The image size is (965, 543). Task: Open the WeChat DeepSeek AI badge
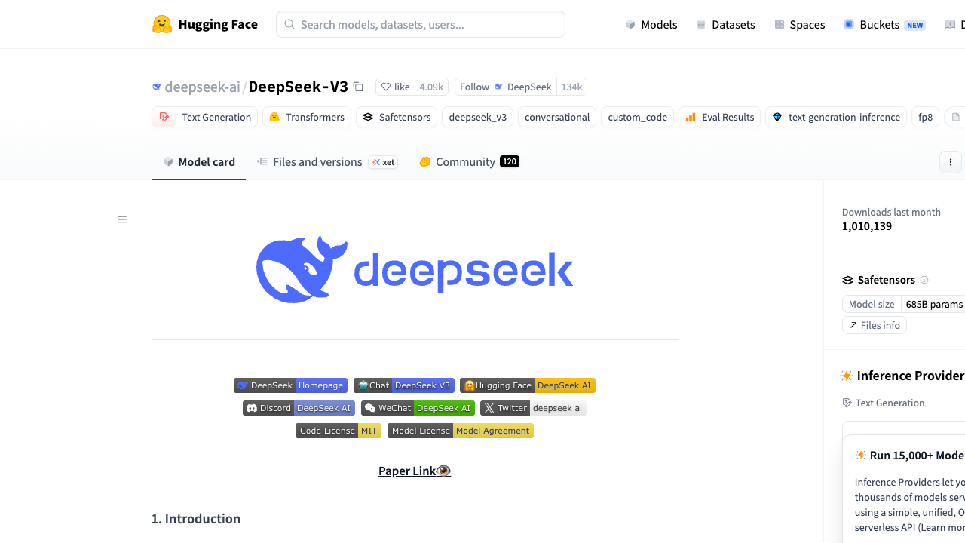(x=418, y=408)
